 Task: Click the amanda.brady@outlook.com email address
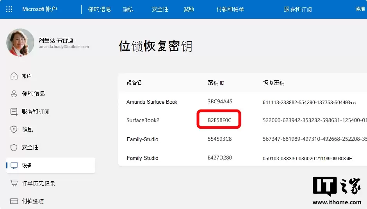(x=64, y=47)
